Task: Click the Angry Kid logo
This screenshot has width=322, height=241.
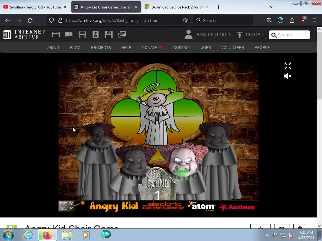Action: (x=114, y=206)
